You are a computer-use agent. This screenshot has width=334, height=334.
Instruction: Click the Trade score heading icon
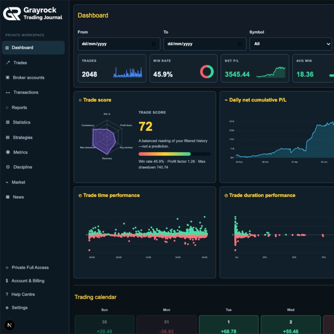(x=80, y=100)
